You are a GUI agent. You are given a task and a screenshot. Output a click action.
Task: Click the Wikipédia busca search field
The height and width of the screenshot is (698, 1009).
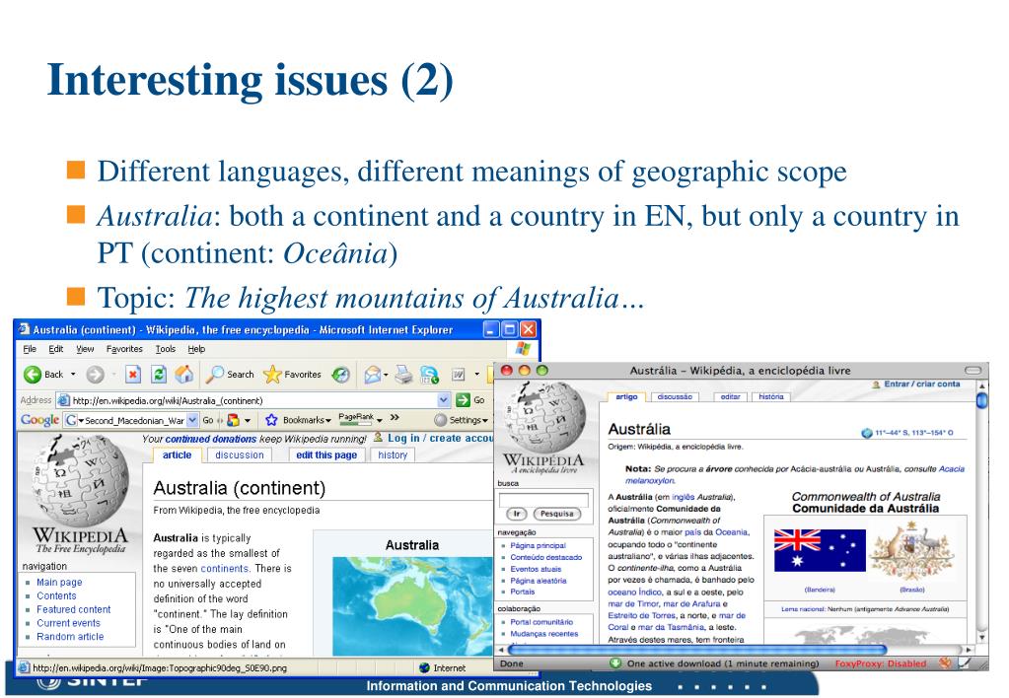pyautogui.click(x=543, y=499)
